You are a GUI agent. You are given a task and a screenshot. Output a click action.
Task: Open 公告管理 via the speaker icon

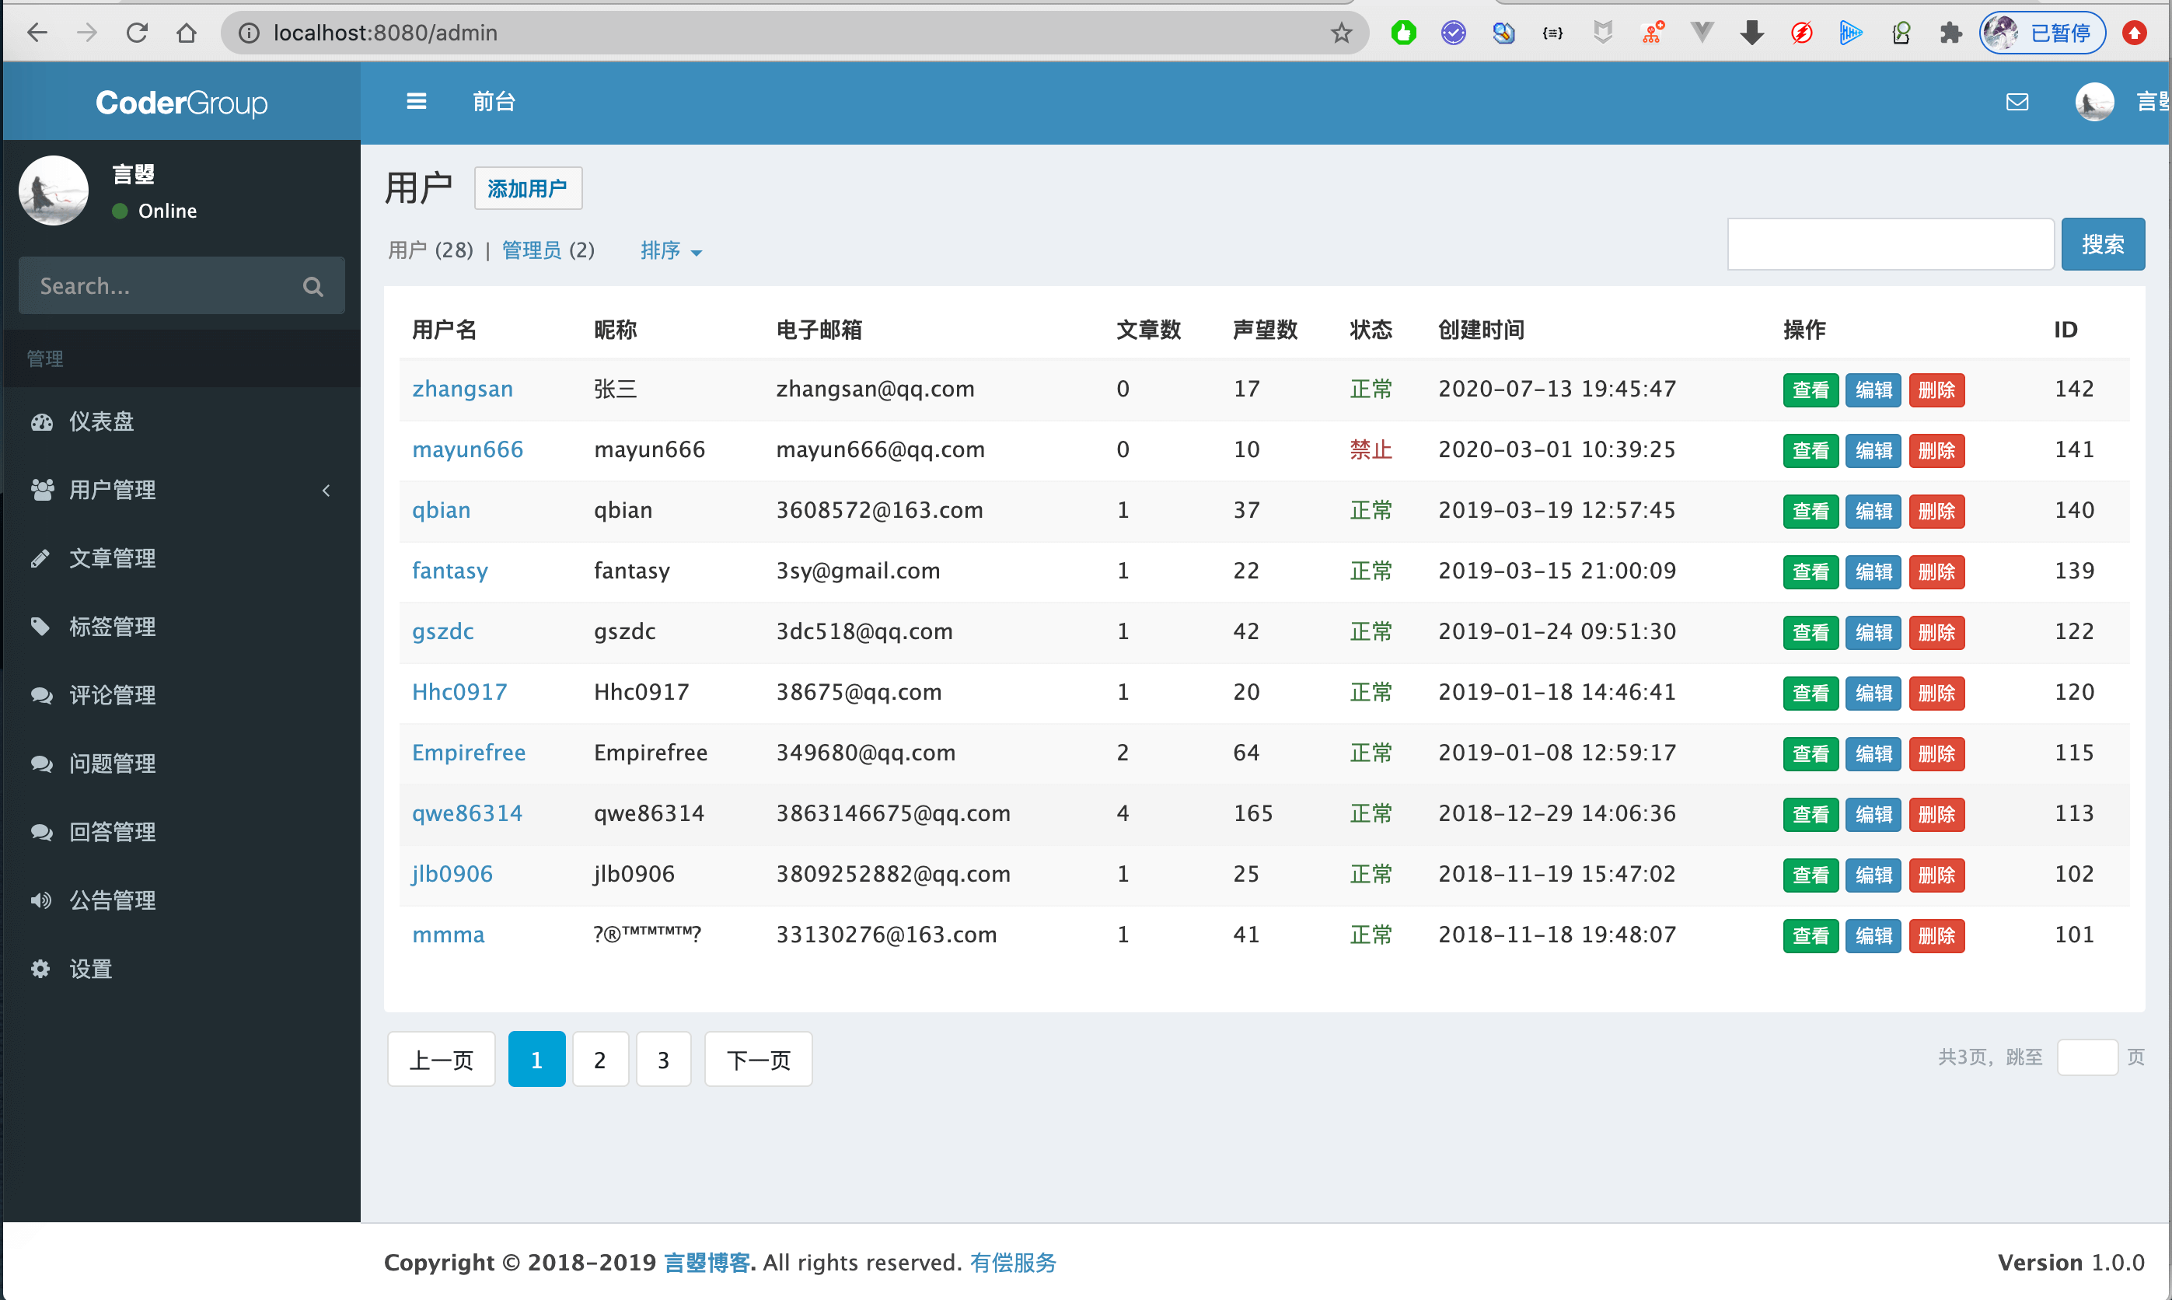41,900
